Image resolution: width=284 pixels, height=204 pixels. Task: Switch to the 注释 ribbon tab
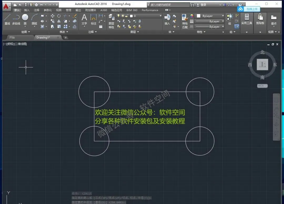click(37, 10)
